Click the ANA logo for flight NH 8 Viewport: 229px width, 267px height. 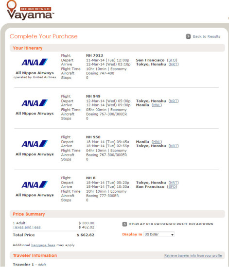pyautogui.click(x=35, y=184)
